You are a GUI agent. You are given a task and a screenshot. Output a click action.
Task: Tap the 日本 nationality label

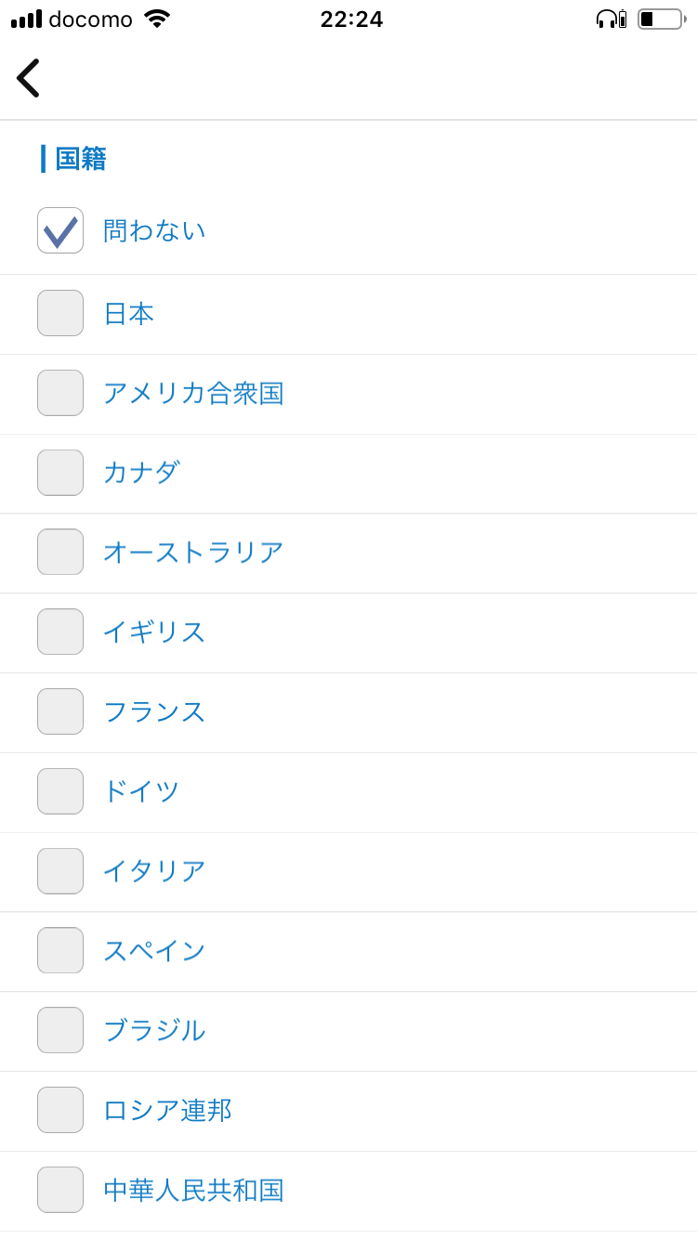[x=128, y=314]
